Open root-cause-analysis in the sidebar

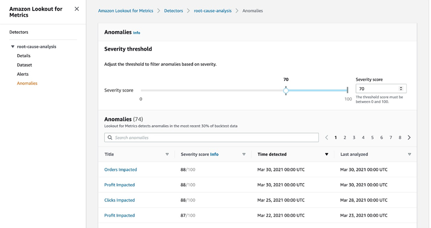click(37, 46)
